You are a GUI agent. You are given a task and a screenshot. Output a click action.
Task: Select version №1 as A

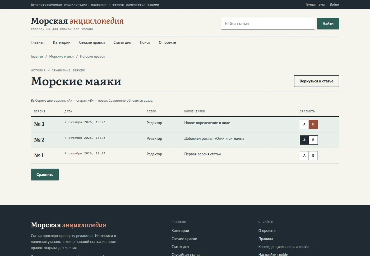click(304, 155)
